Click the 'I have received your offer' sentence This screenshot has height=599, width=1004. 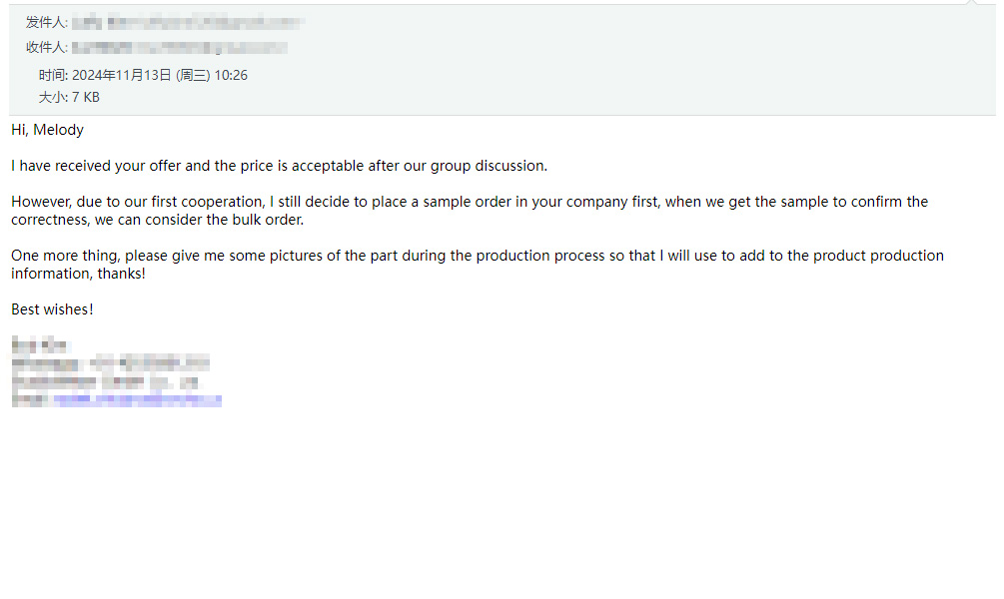pyautogui.click(x=279, y=166)
